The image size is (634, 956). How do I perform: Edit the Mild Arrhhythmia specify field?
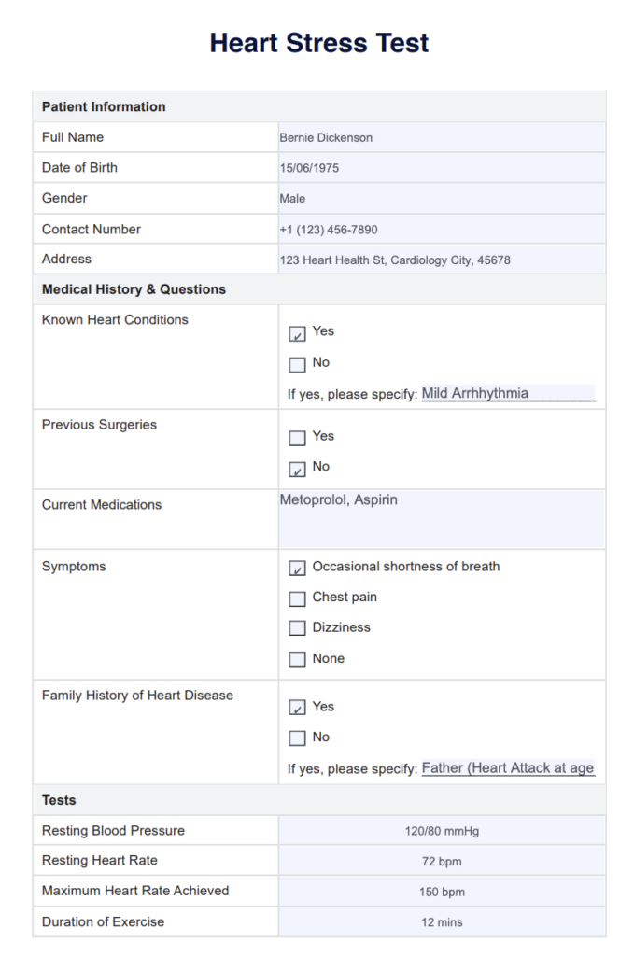click(508, 394)
